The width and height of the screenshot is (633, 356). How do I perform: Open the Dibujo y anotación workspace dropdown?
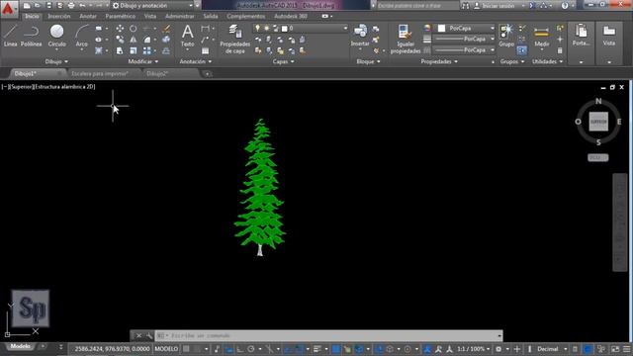[152, 6]
